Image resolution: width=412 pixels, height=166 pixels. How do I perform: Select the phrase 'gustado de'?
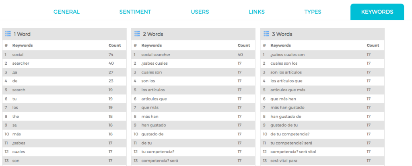pyautogui.click(x=152, y=134)
